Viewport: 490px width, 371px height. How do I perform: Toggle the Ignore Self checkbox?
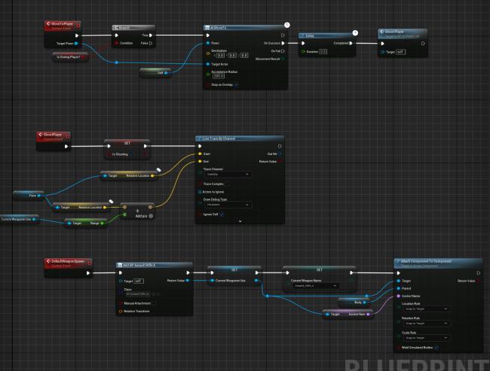click(222, 214)
